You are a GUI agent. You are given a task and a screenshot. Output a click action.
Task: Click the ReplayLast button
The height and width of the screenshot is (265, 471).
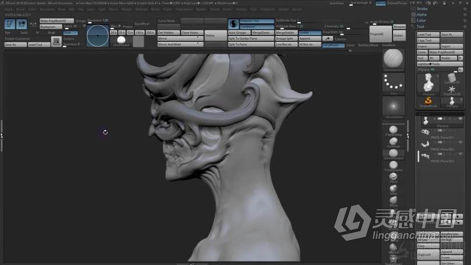pos(51,27)
